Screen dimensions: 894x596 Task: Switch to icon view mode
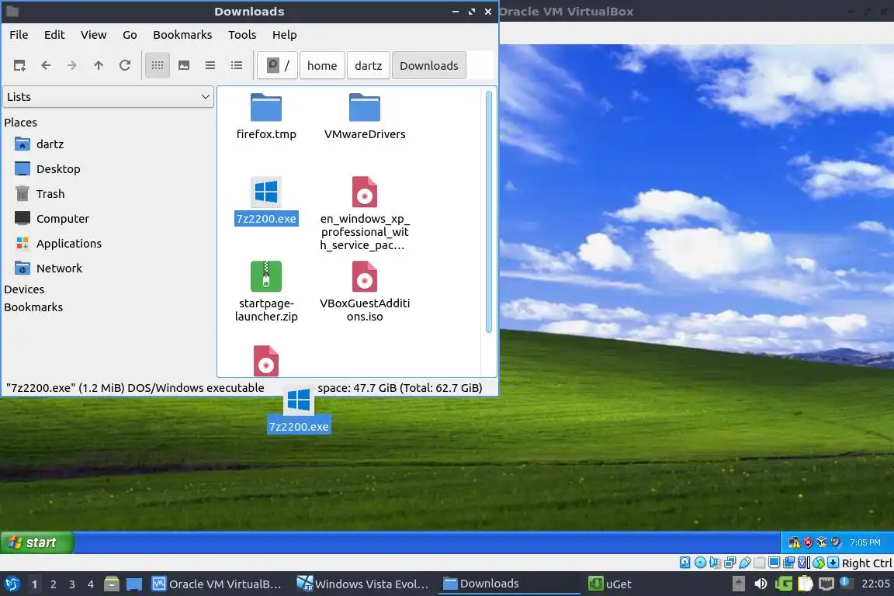158,66
